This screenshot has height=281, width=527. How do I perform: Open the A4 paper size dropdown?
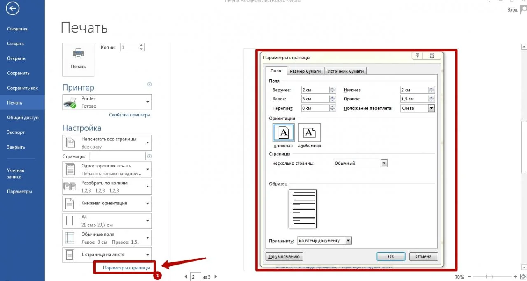pyautogui.click(x=107, y=221)
